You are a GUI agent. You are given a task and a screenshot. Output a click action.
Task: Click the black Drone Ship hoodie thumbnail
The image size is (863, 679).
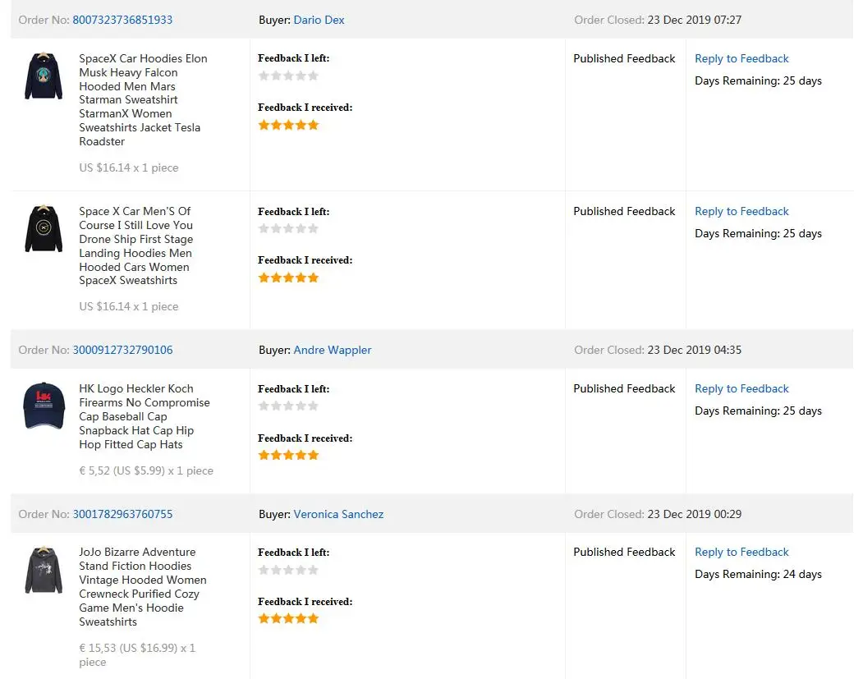43,229
